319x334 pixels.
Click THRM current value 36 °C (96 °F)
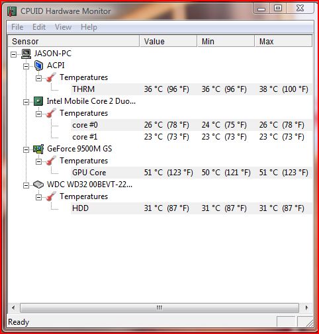tap(166, 89)
